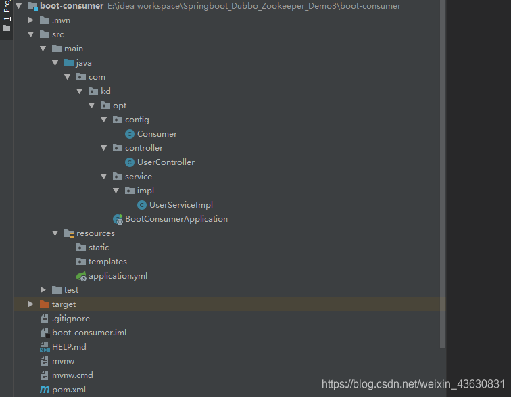The height and width of the screenshot is (397, 511).
Task: Click the config package icon
Action: pos(118,120)
